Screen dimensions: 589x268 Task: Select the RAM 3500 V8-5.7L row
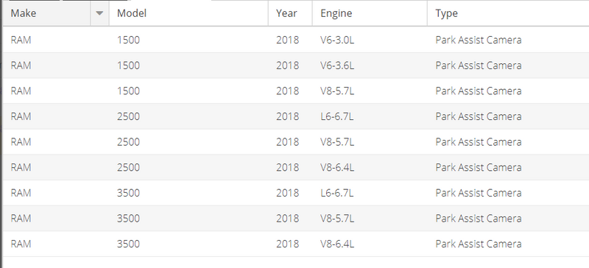[x=296, y=219]
